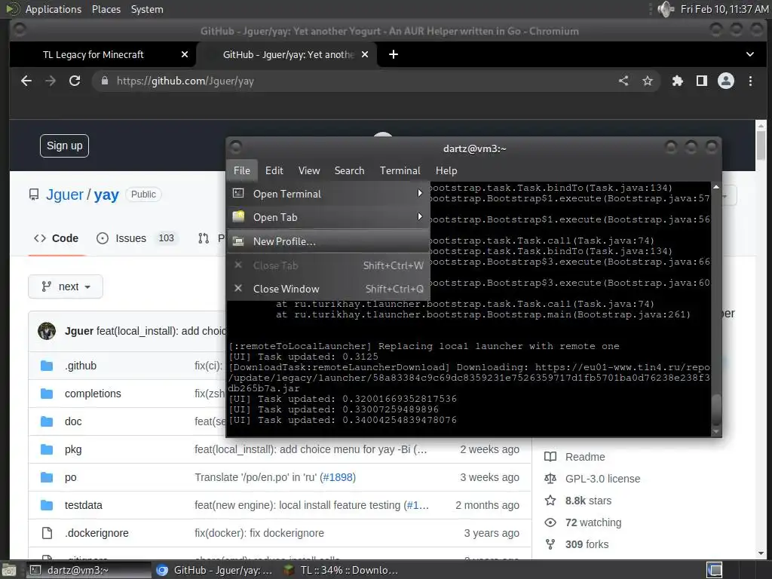772x579 pixels.
Task: Click the forks icon in sidebar
Action: [550, 544]
